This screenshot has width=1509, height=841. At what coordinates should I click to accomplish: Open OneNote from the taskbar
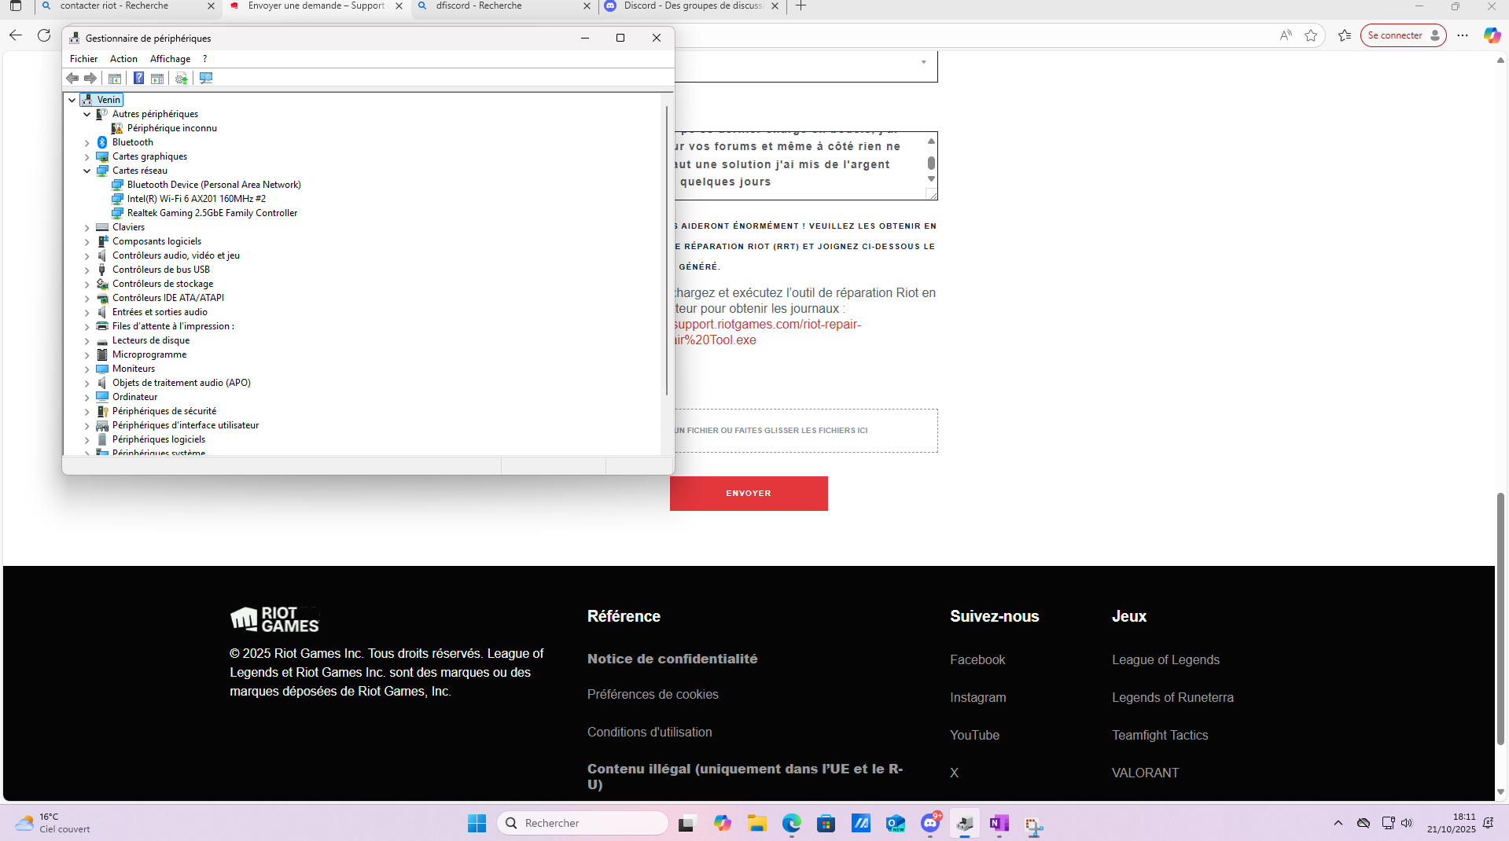(x=999, y=823)
